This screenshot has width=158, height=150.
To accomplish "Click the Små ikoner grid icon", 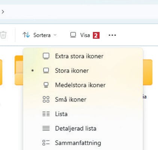I will tap(46, 99).
